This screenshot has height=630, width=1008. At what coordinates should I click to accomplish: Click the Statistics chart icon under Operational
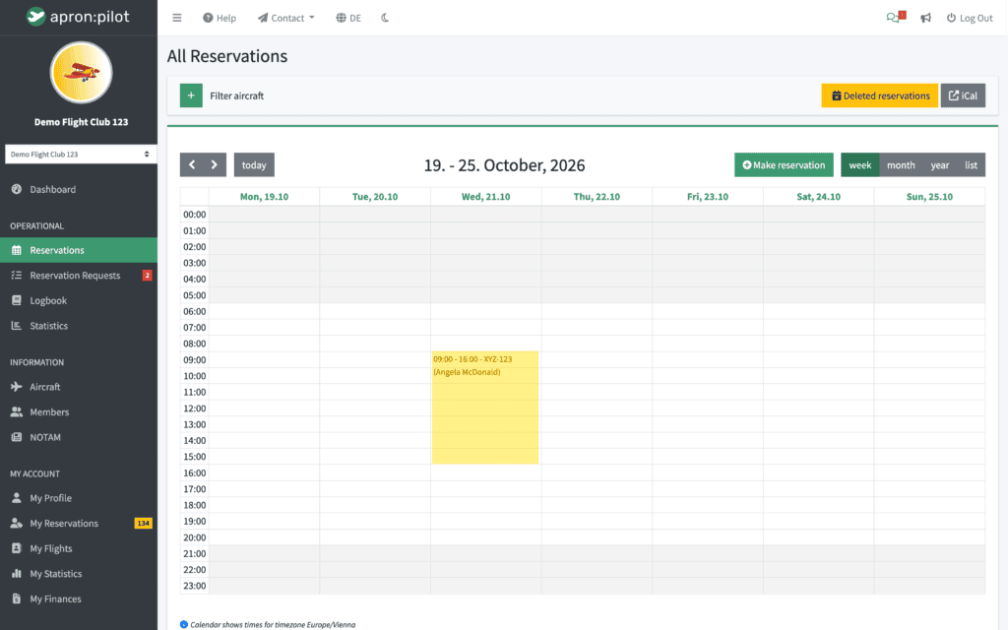pyautogui.click(x=17, y=325)
